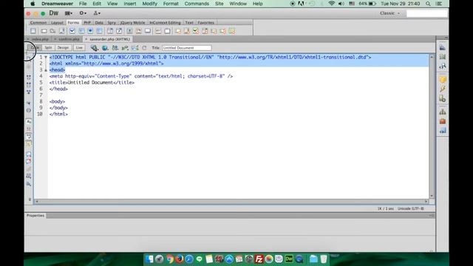Insert a Hidden Field form element
The height and width of the screenshot is (266, 473).
[x=52, y=31]
